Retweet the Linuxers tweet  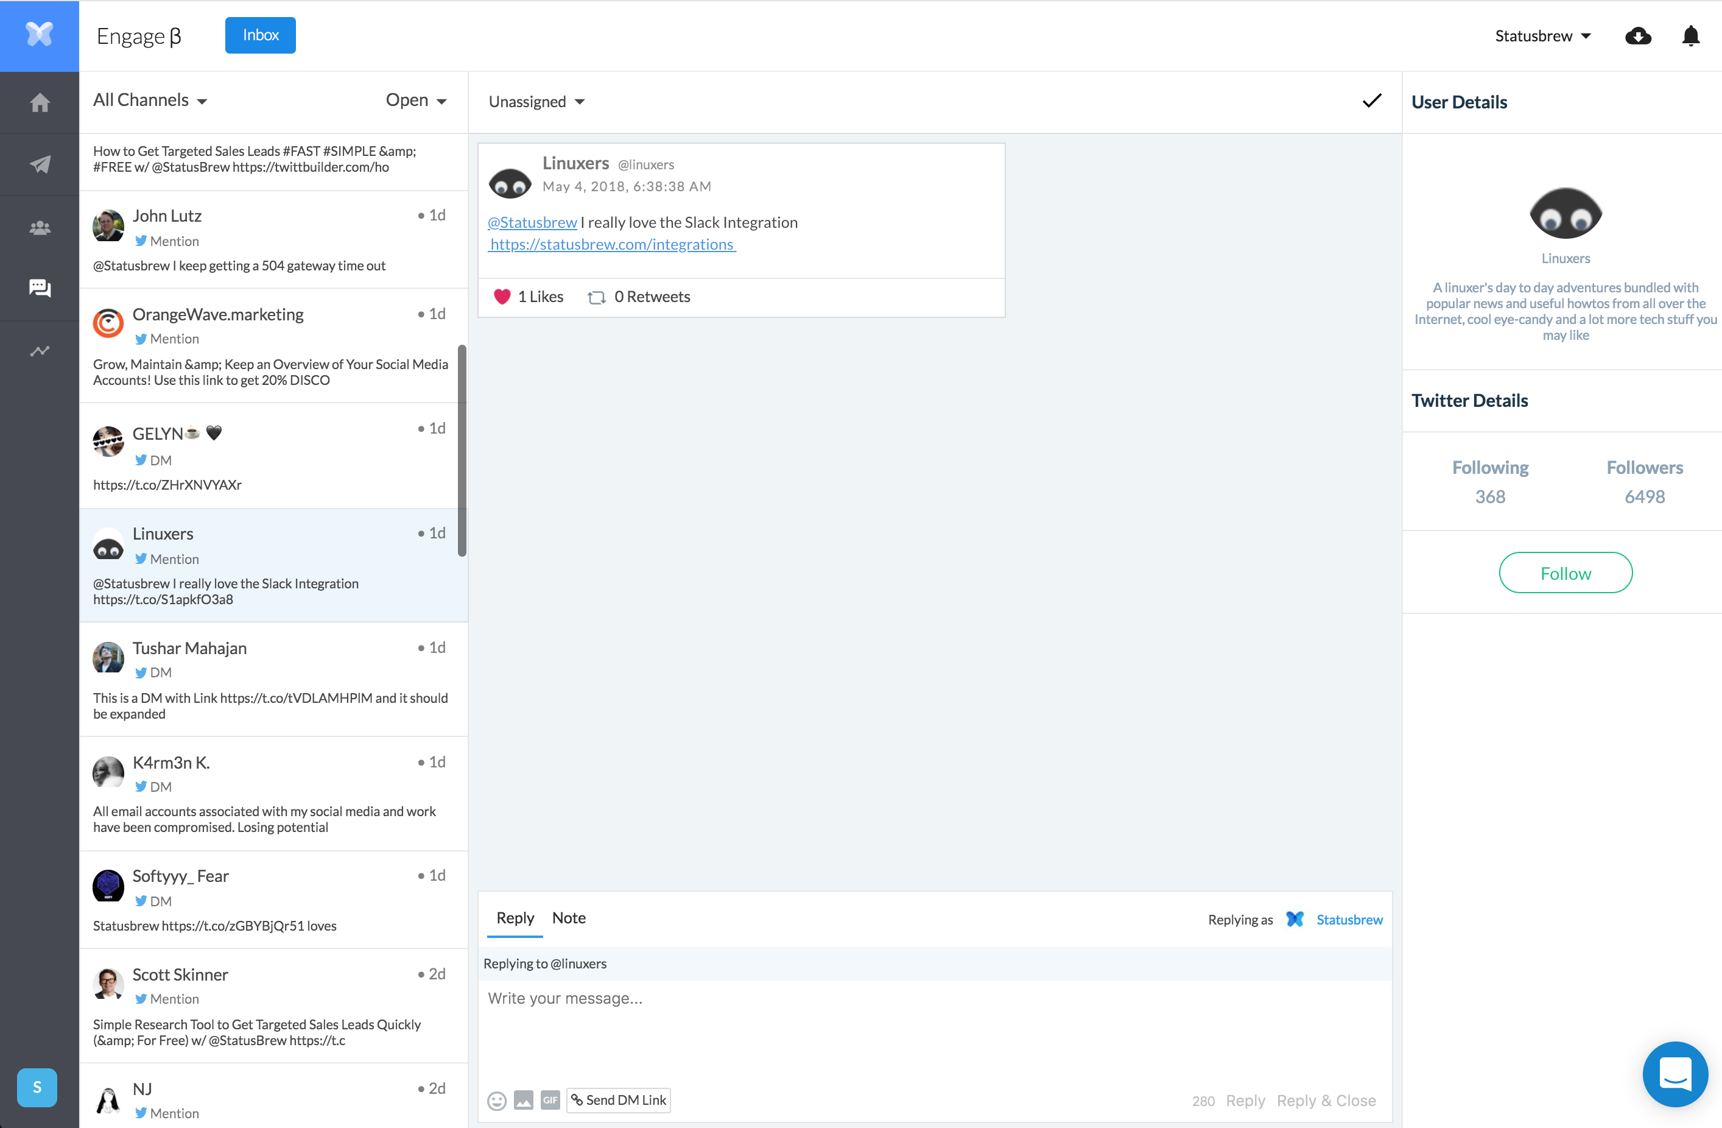596,297
